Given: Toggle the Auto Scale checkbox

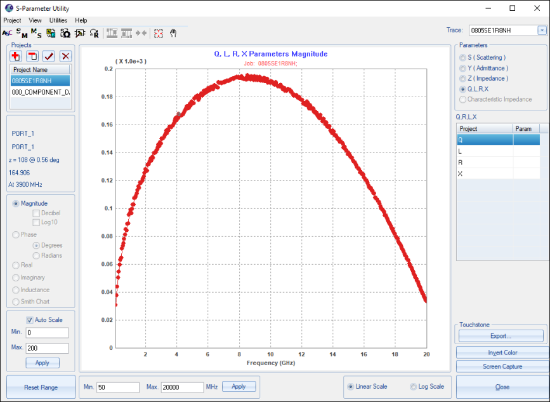Looking at the screenshot, I should [30, 319].
